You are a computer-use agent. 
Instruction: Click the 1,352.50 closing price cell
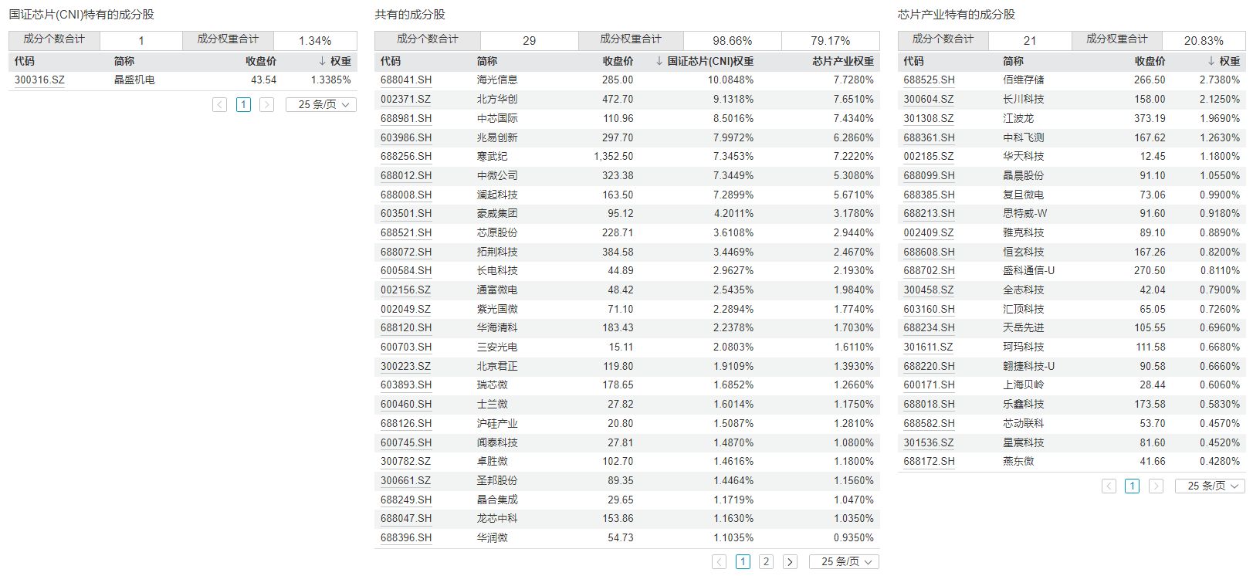click(x=614, y=156)
